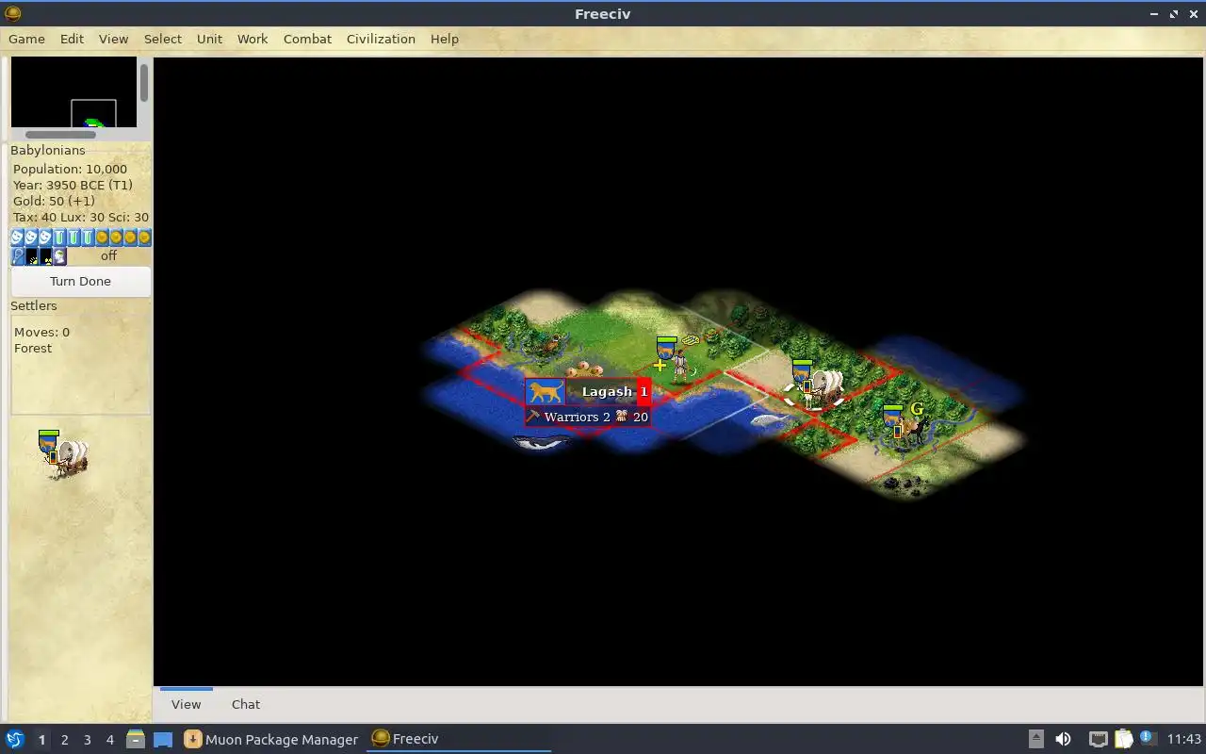Open the Combat menu
The width and height of the screenshot is (1206, 754).
(307, 39)
